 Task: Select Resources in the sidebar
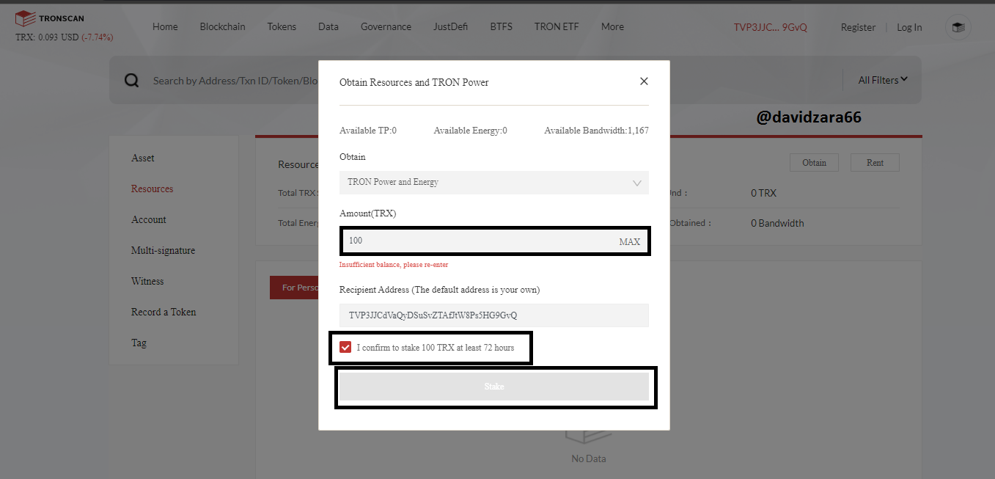click(153, 189)
